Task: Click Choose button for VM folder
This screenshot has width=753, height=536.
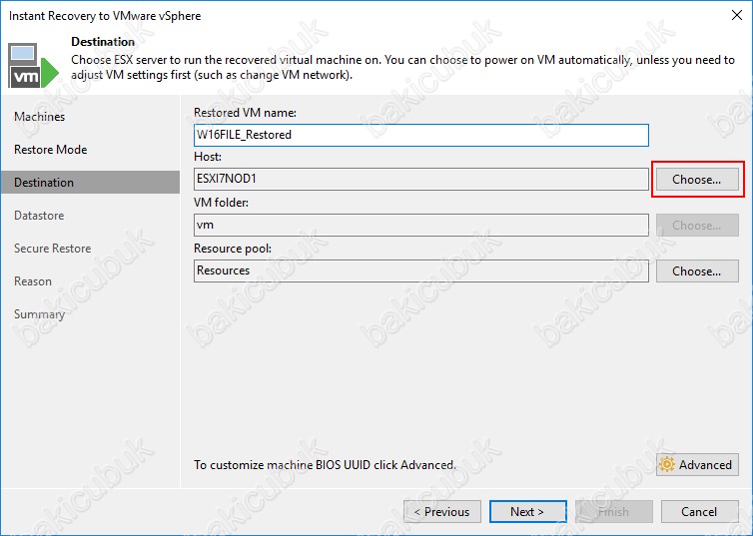Action: (x=697, y=225)
